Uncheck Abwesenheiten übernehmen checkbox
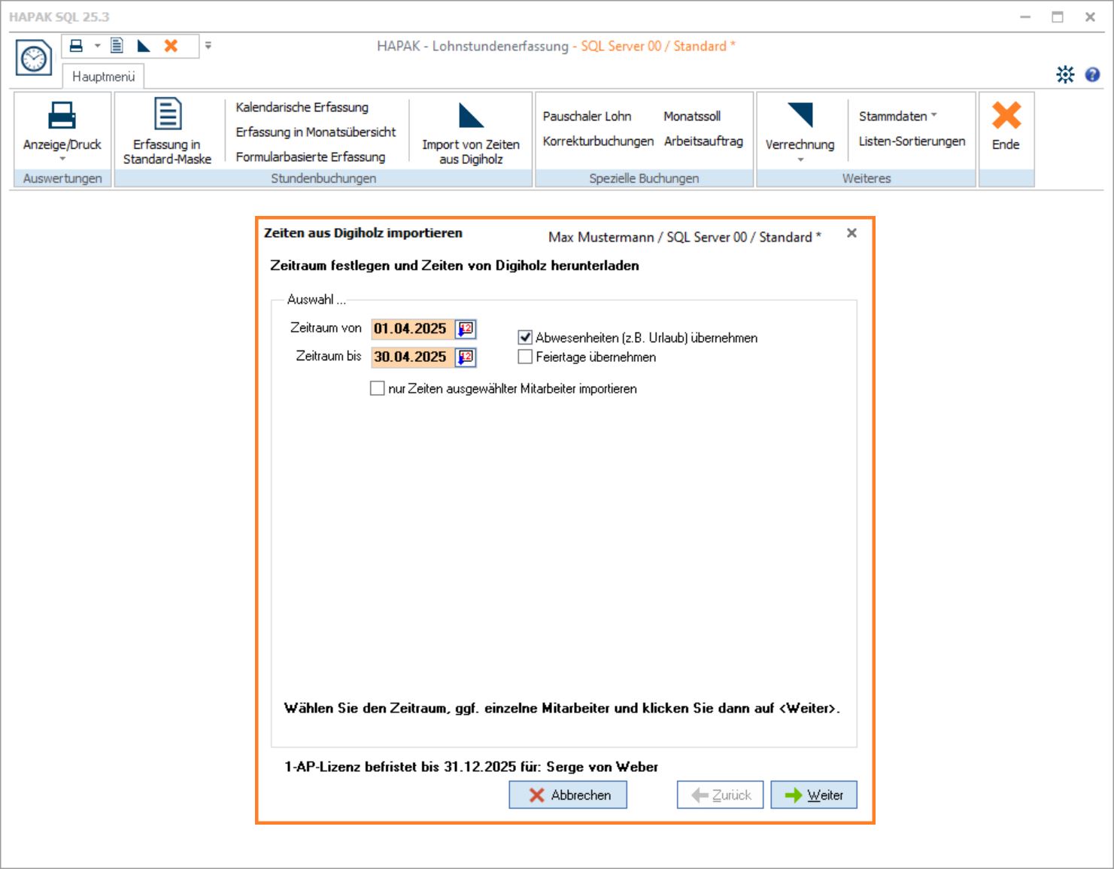This screenshot has height=869, width=1114. click(525, 338)
